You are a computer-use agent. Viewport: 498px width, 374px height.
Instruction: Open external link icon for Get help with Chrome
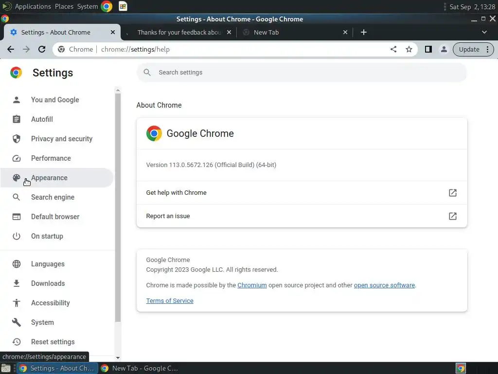point(453,193)
